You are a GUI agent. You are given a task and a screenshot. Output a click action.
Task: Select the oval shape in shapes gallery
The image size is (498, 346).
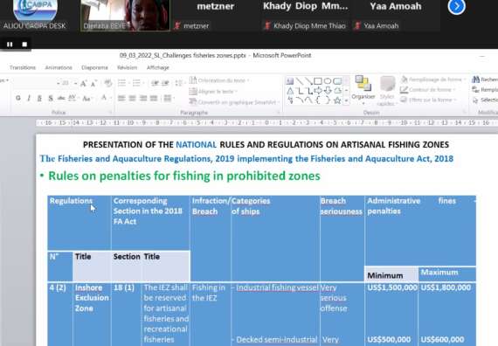pos(328,81)
